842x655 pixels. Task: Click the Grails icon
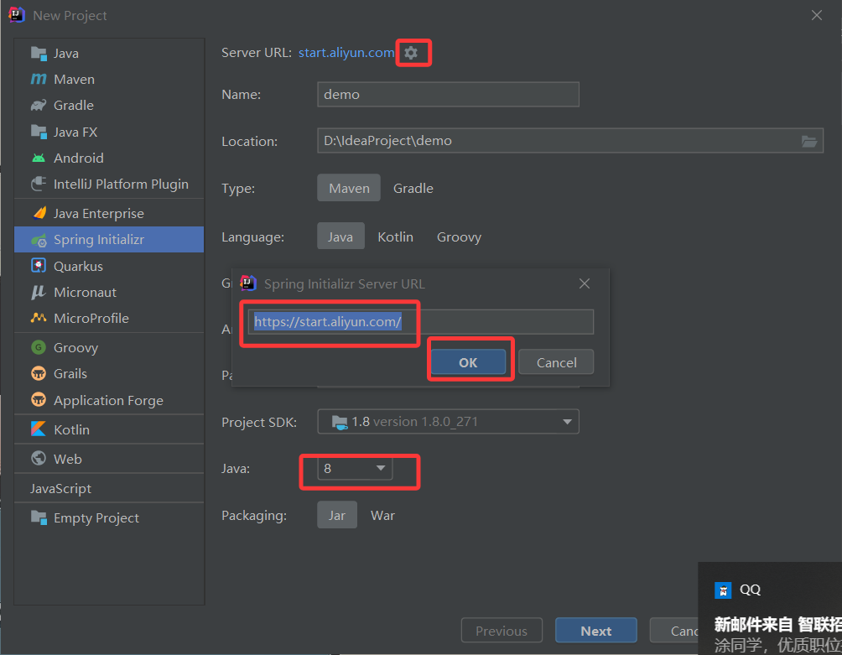point(39,373)
